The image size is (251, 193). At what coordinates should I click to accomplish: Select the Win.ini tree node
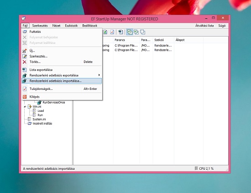tap(37, 107)
